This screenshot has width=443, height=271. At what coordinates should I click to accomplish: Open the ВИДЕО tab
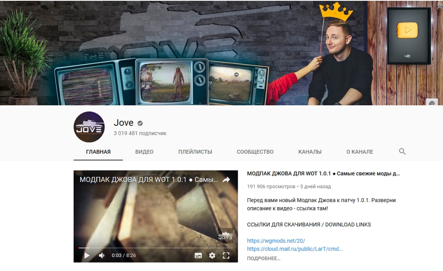145,152
